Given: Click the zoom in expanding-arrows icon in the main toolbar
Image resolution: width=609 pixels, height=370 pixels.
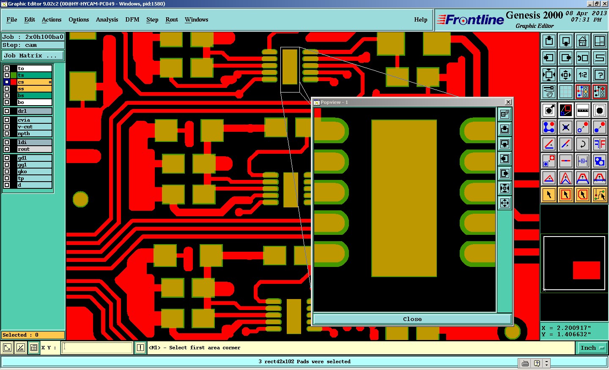Looking at the screenshot, I should [549, 75].
